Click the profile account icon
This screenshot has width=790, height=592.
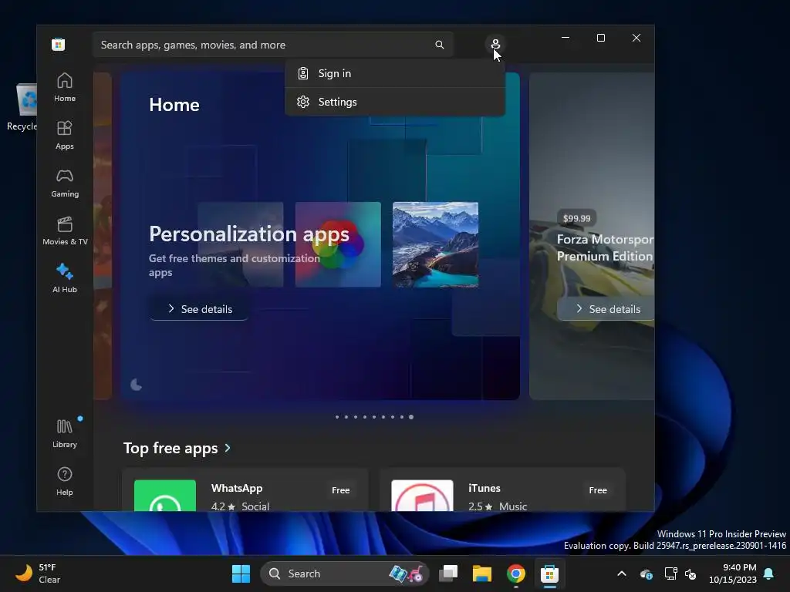click(x=495, y=44)
